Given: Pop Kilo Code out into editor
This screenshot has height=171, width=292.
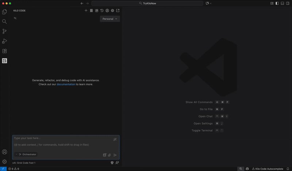Looking at the screenshot, I should (x=118, y=11).
